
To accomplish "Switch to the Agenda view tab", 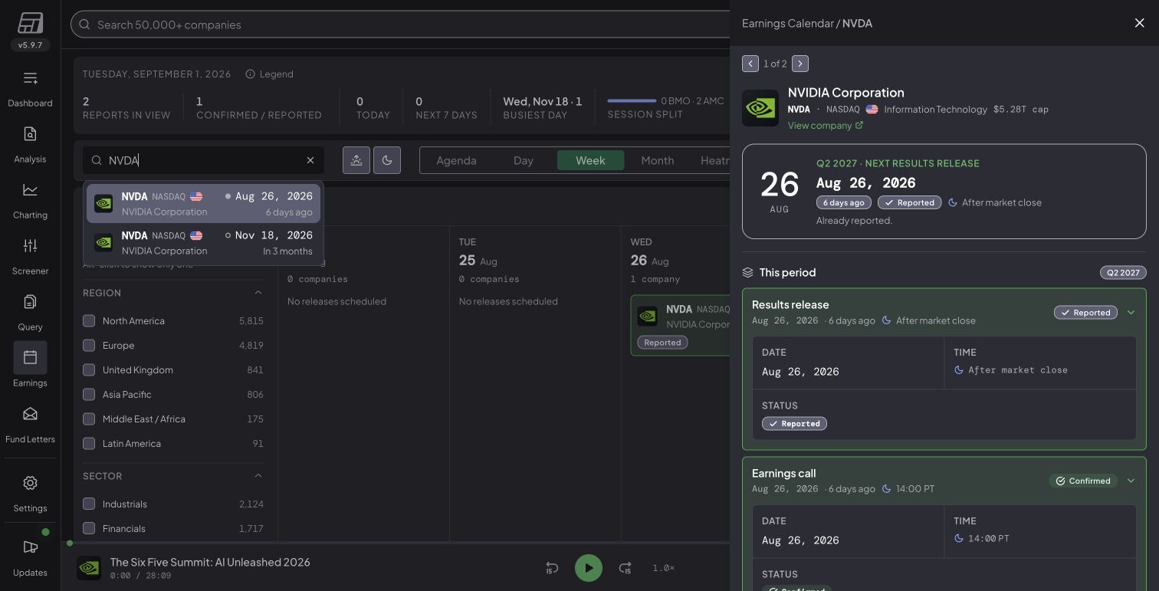I will (456, 160).
